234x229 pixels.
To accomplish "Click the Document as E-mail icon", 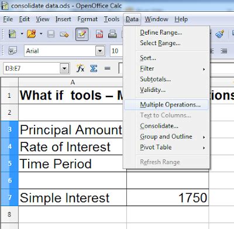I will point(64,35).
